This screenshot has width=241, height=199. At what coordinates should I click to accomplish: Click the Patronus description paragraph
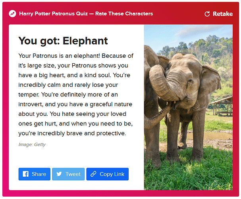click(x=75, y=95)
